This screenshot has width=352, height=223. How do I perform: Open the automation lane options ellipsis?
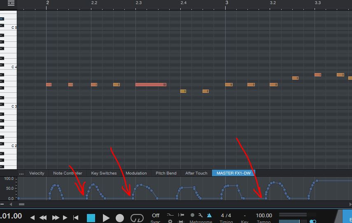[x=21, y=173]
